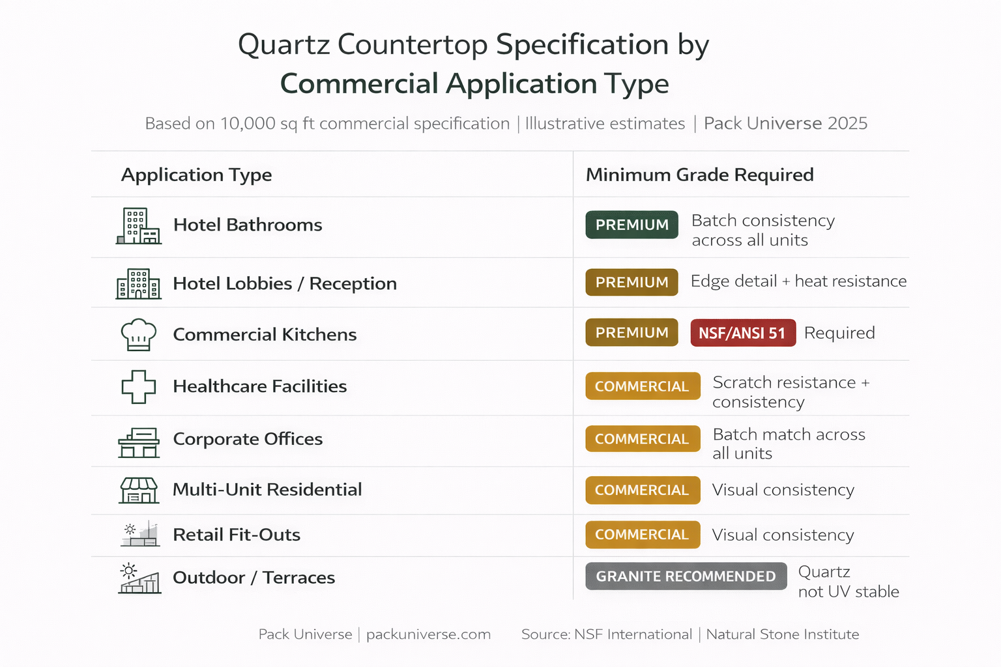This screenshot has height=667, width=1001.
Task: Click the Source: NSF International text
Action: pos(606,634)
